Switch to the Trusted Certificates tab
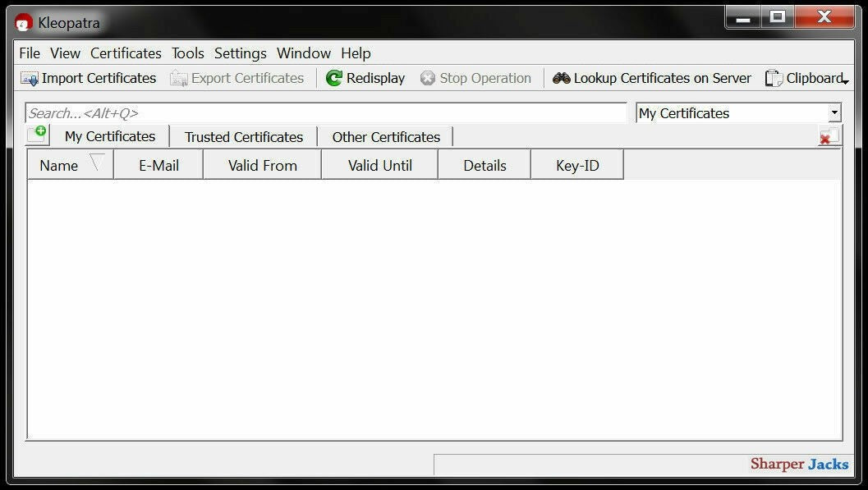This screenshot has width=868, height=490. tap(242, 136)
